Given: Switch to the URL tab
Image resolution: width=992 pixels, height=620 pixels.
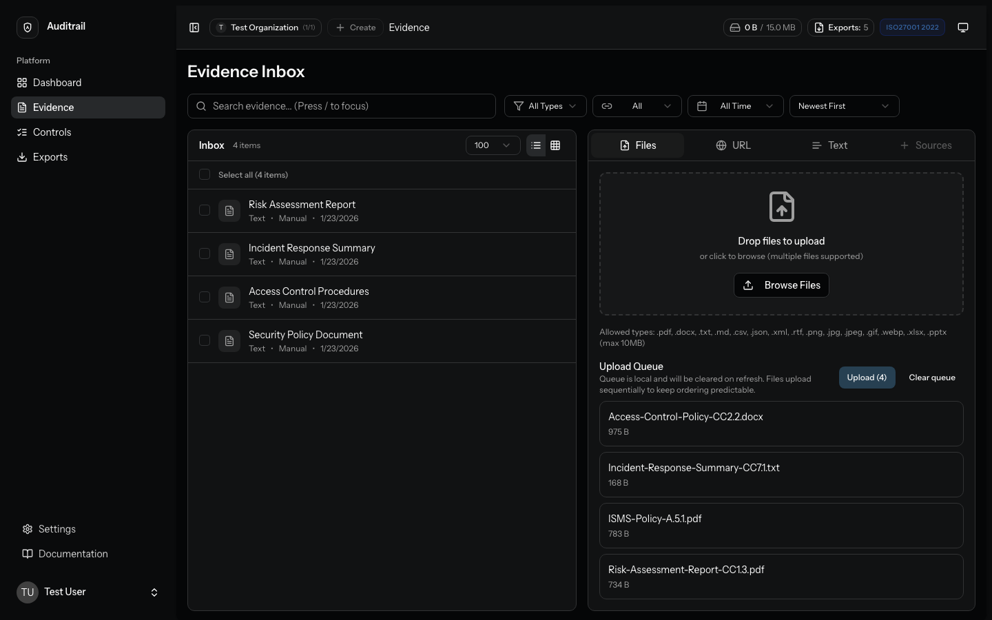Looking at the screenshot, I should [733, 145].
